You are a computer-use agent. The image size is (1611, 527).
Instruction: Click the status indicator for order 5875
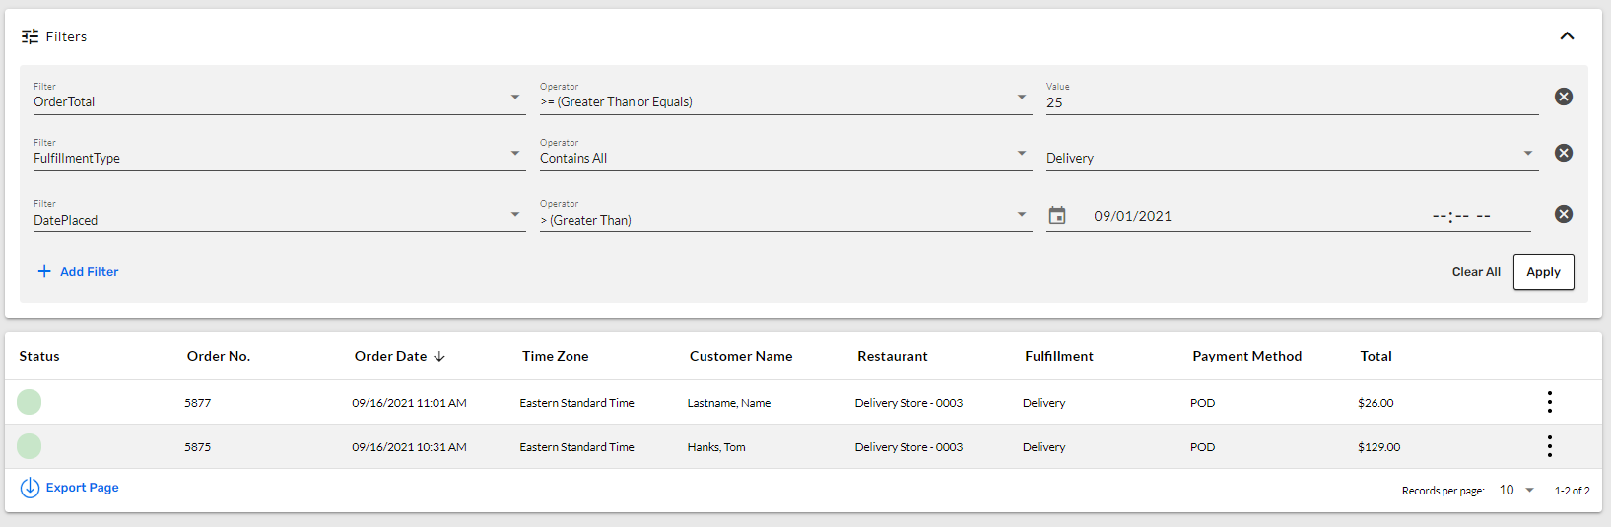pyautogui.click(x=30, y=446)
